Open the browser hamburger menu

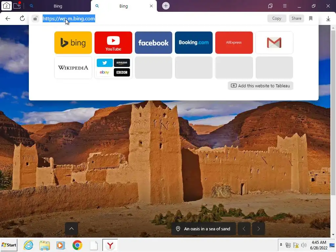[284, 6]
